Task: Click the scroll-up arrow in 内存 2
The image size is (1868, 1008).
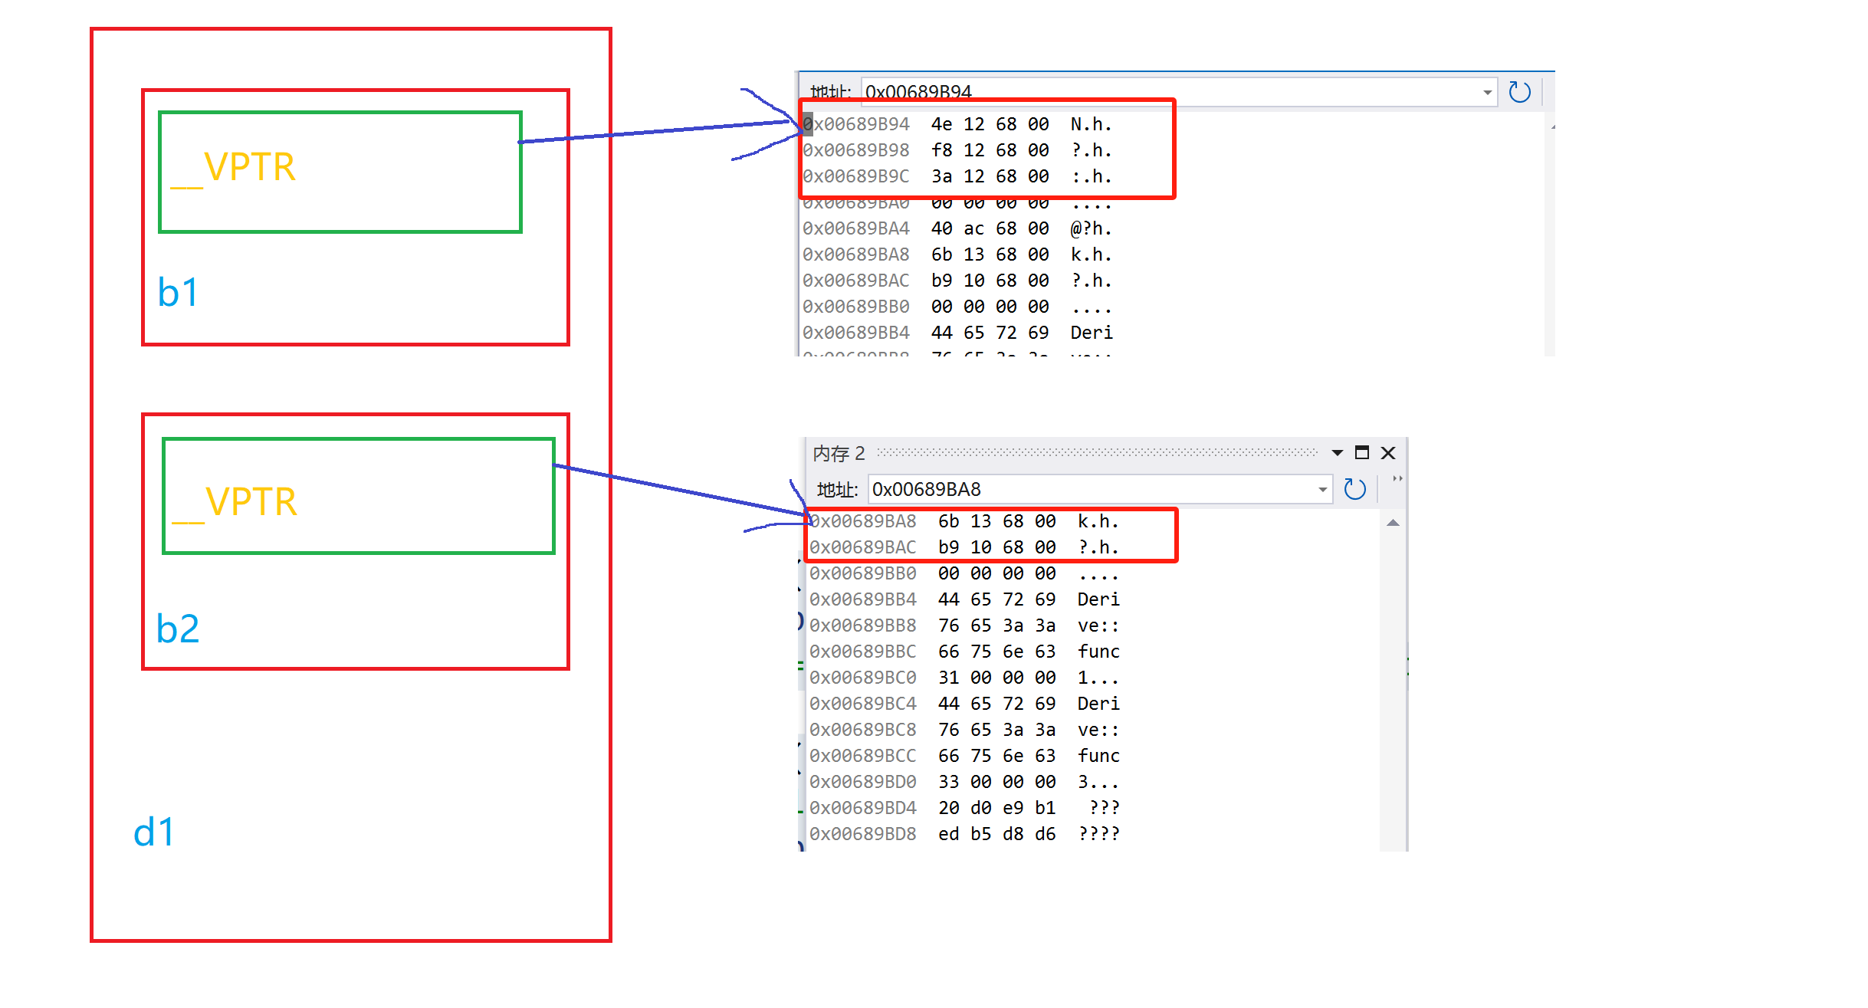Action: tap(1394, 523)
